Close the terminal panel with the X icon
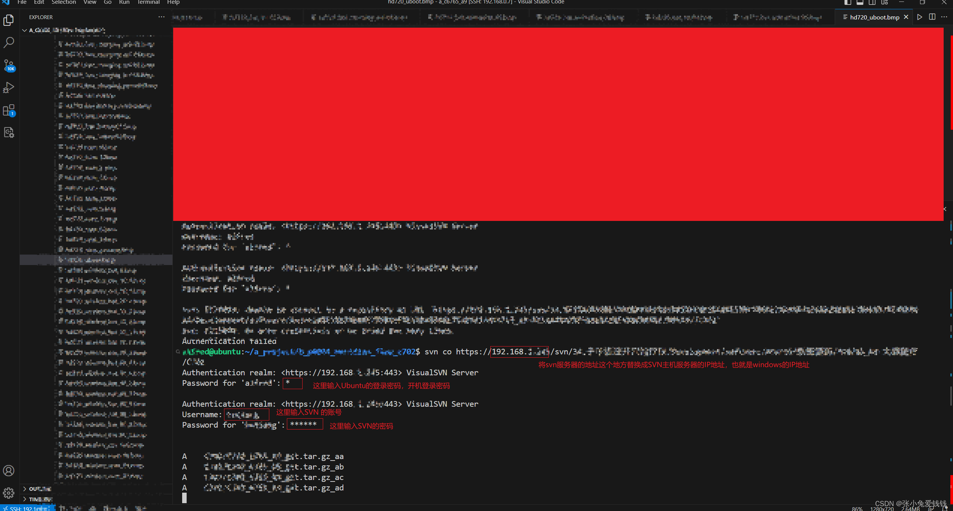Image resolution: width=953 pixels, height=511 pixels. (x=945, y=209)
